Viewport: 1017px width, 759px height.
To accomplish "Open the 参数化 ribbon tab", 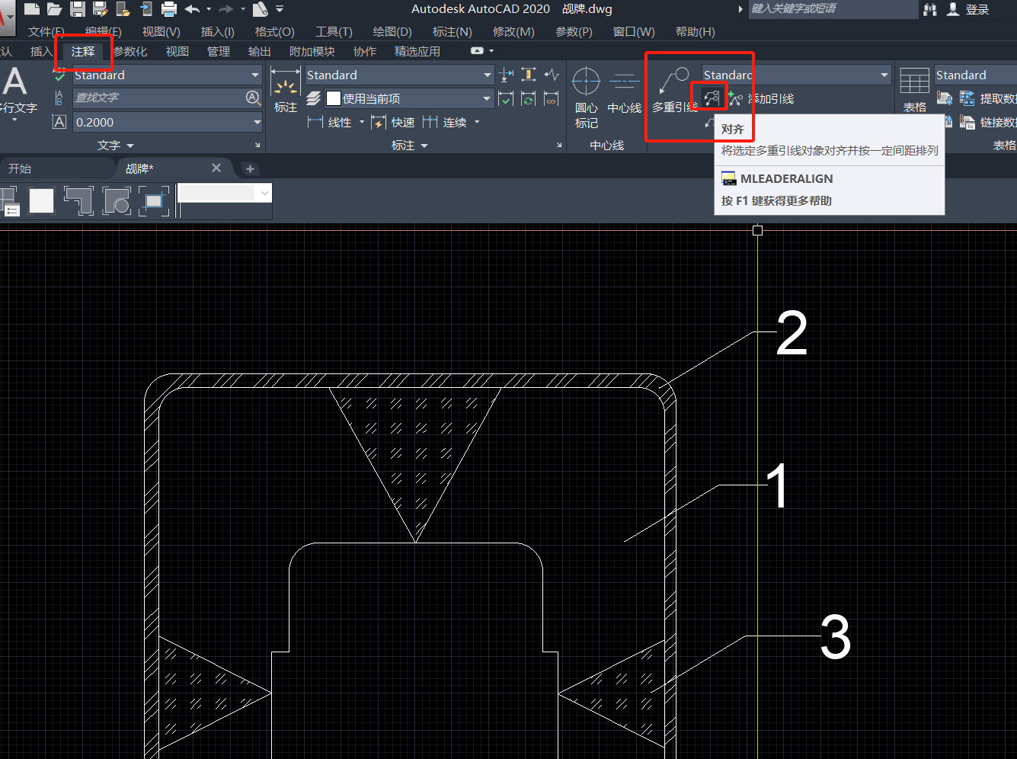I will 131,51.
